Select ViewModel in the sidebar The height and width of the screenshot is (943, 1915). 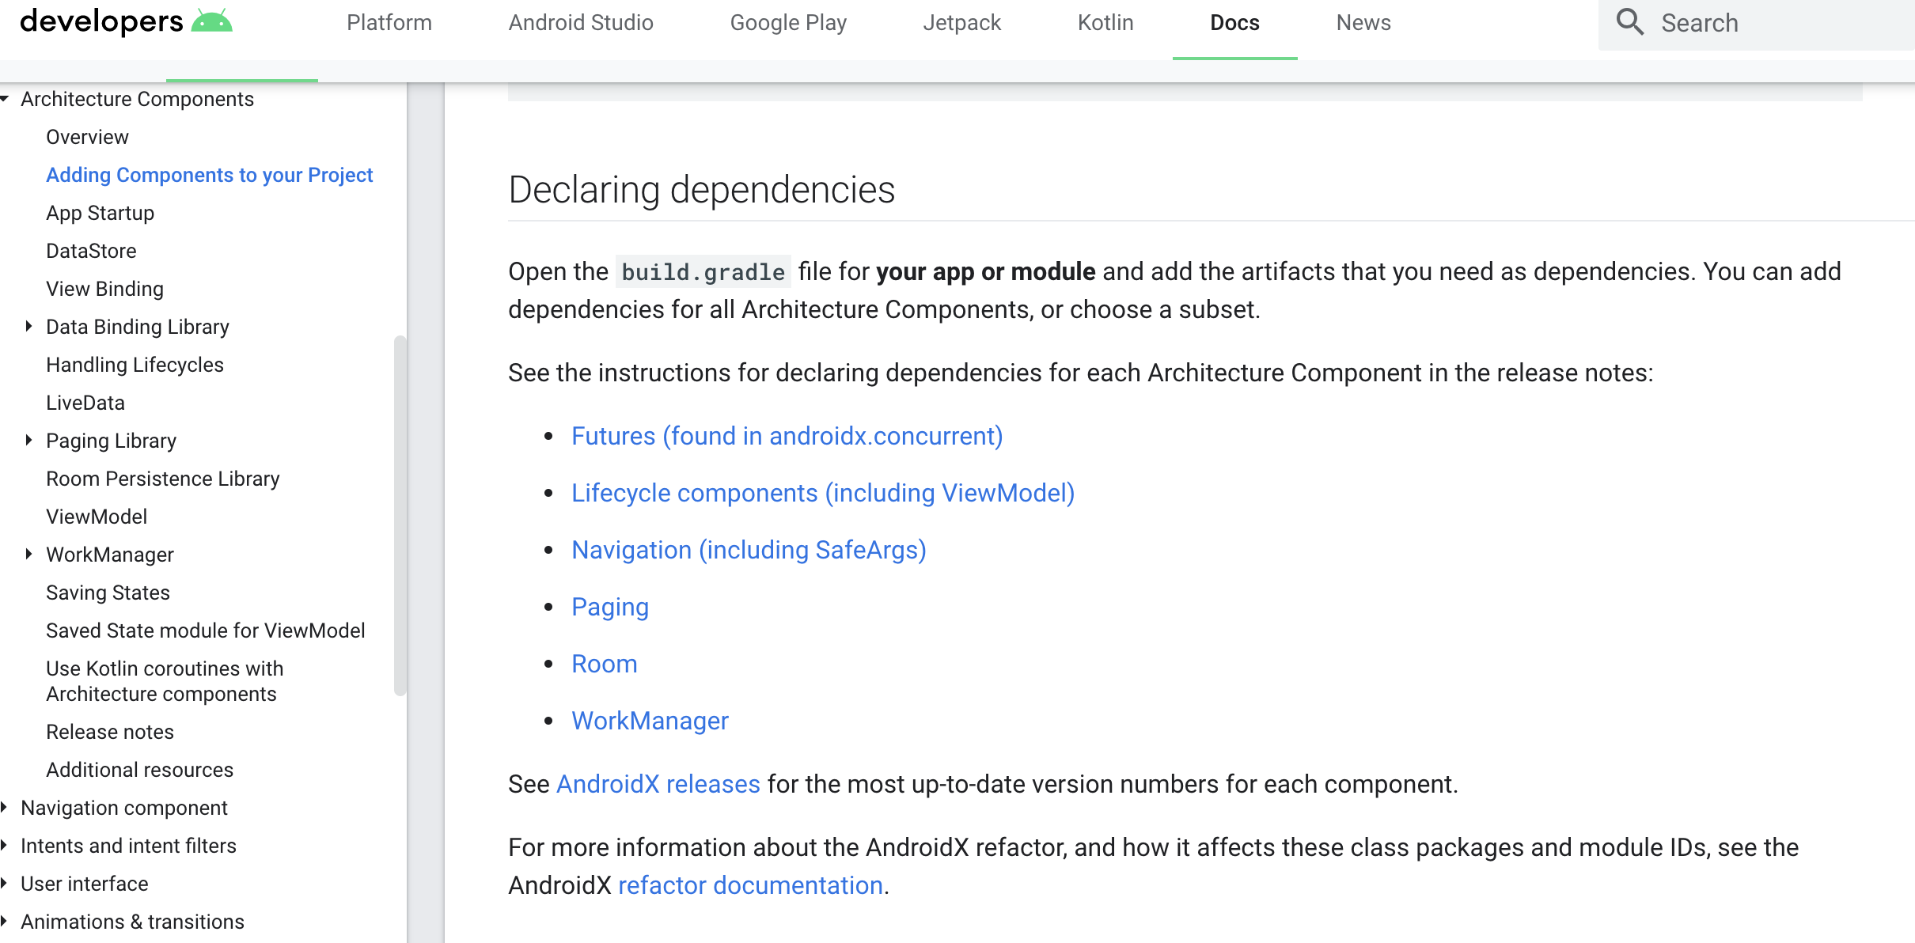click(x=97, y=517)
